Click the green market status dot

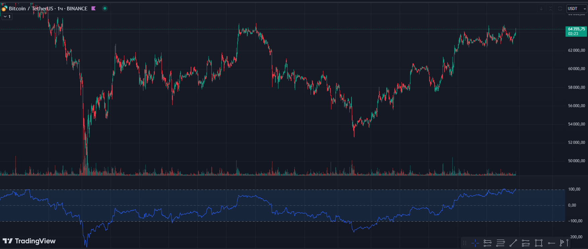pyautogui.click(x=105, y=8)
